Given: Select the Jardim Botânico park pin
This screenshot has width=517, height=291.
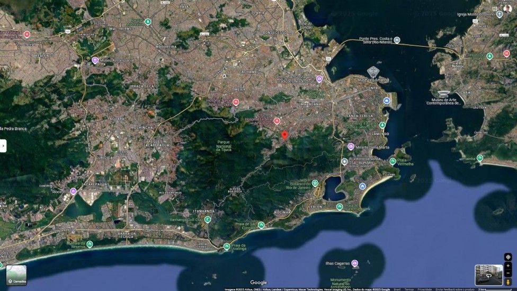Looking at the screenshot, I should (x=315, y=183).
